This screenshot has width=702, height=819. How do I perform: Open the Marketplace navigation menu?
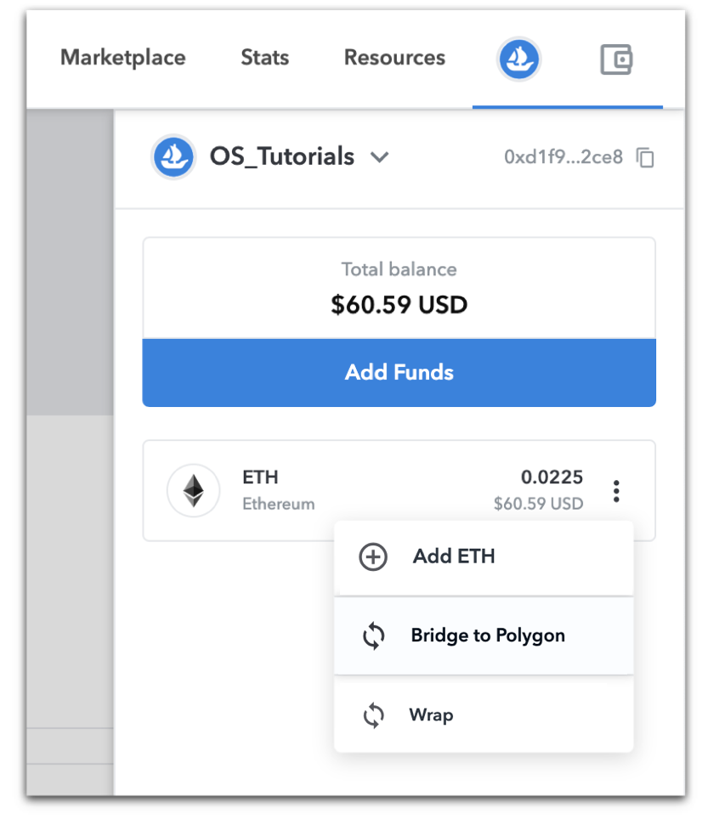pos(122,58)
